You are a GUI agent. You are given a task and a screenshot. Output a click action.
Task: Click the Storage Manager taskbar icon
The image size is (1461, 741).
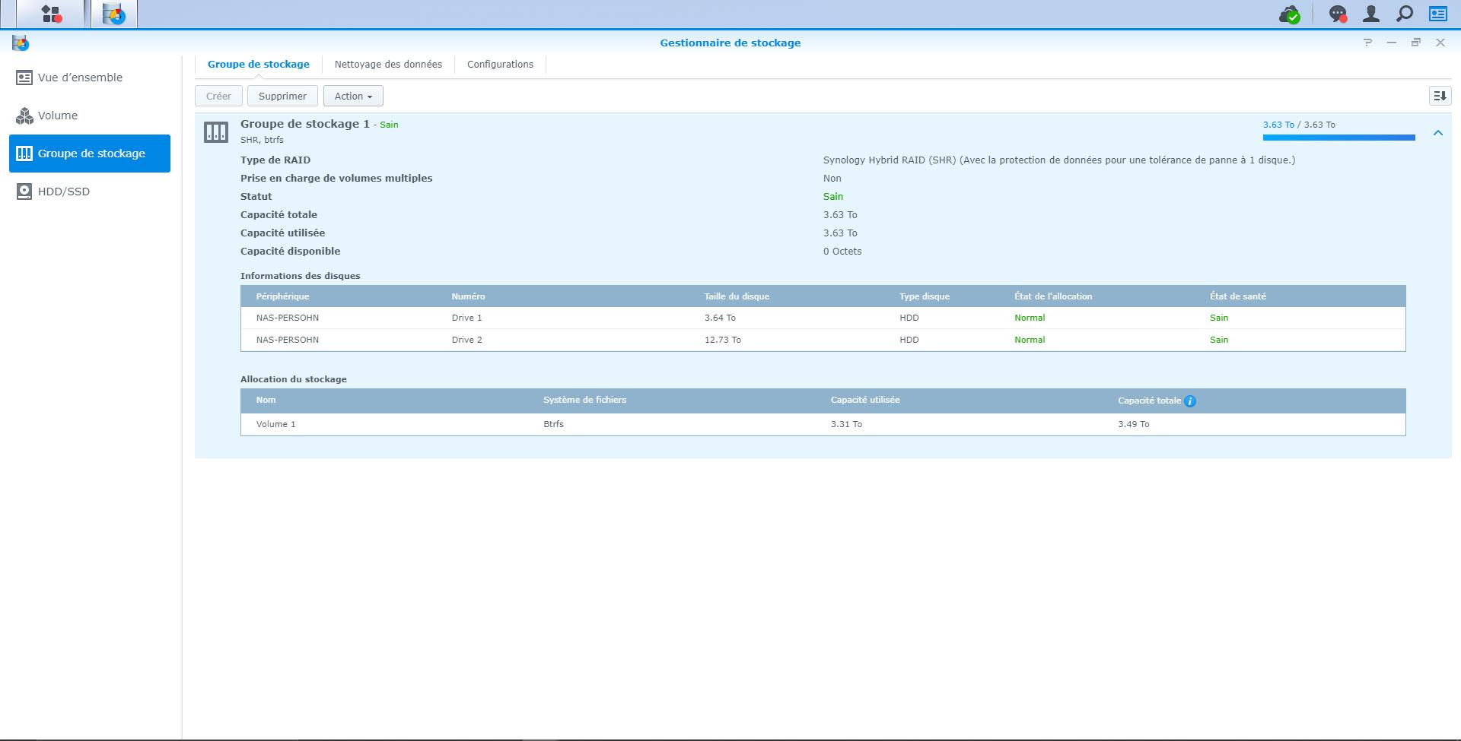coord(114,14)
